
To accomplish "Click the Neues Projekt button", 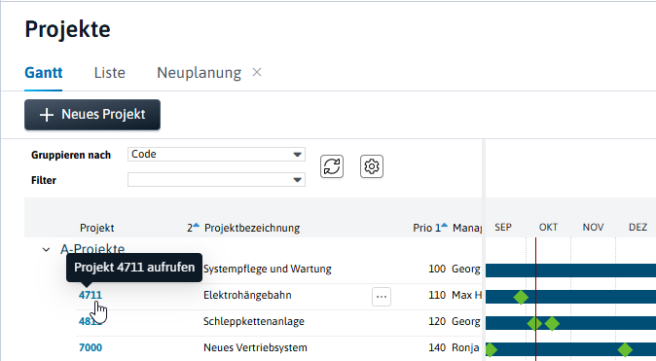I will [x=92, y=115].
